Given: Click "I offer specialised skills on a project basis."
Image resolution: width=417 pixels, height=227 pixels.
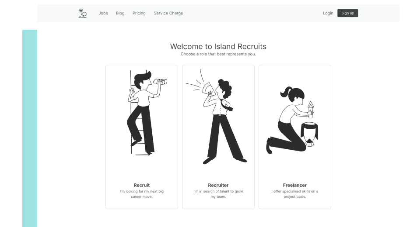Looking at the screenshot, I should [295, 194].
